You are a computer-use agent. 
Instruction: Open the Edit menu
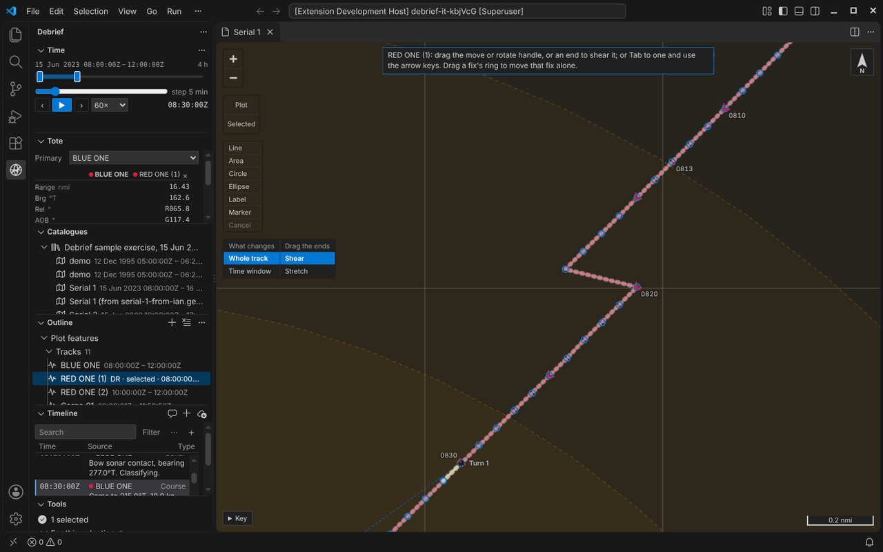point(57,11)
